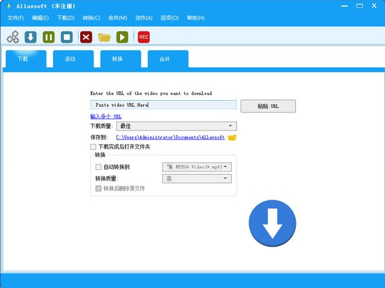
Task: Open the 转换(C) menu
Action: [91, 18]
